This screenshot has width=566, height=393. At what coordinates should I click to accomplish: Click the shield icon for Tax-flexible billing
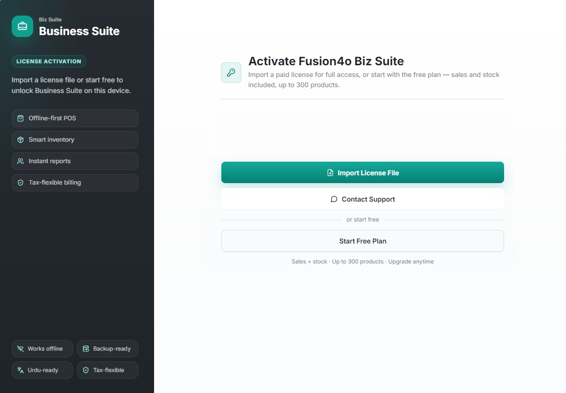[20, 183]
